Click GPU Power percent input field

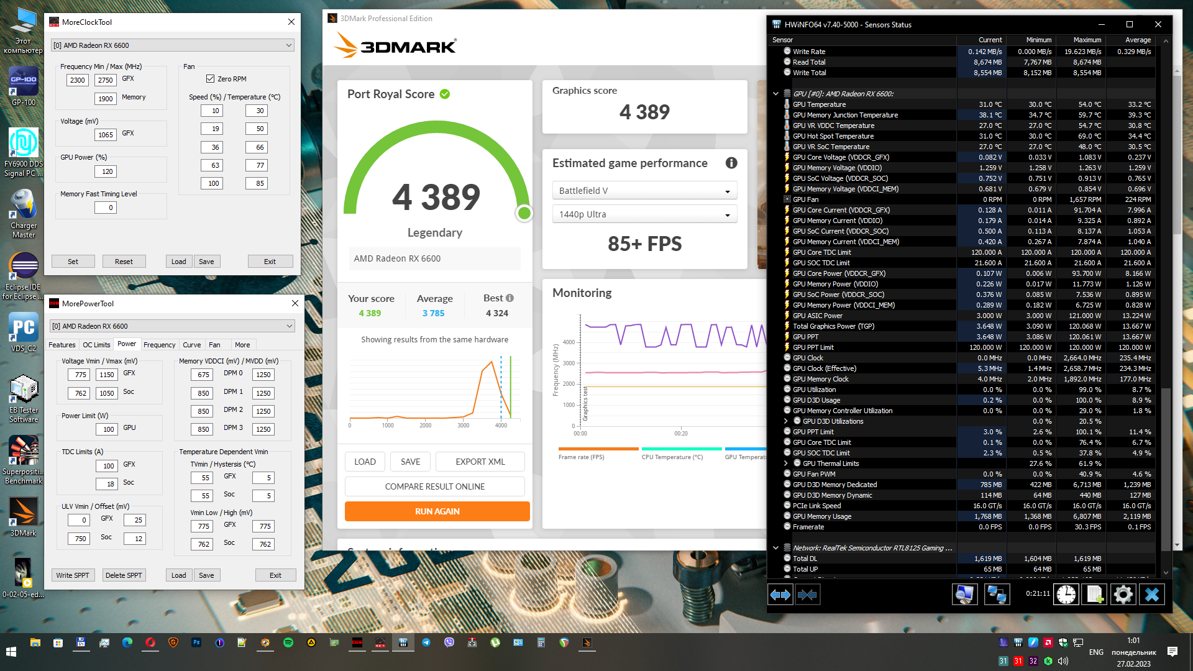(x=107, y=171)
